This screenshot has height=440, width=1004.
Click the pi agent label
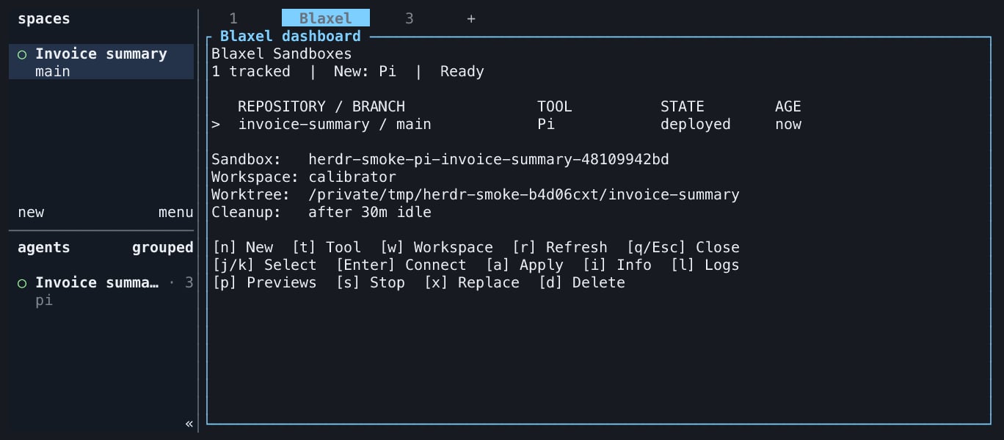pos(44,301)
